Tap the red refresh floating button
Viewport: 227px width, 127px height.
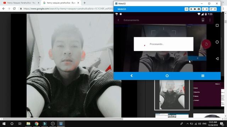coord(206,44)
